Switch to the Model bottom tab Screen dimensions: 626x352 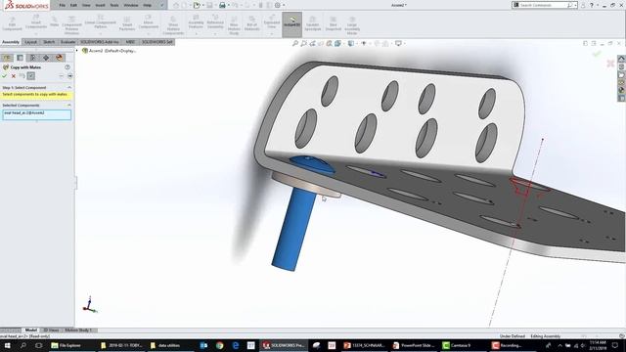[x=30, y=330]
